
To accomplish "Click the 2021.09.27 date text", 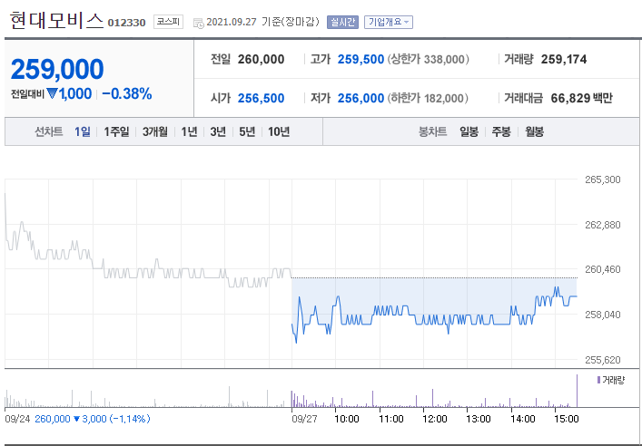I will pos(232,22).
